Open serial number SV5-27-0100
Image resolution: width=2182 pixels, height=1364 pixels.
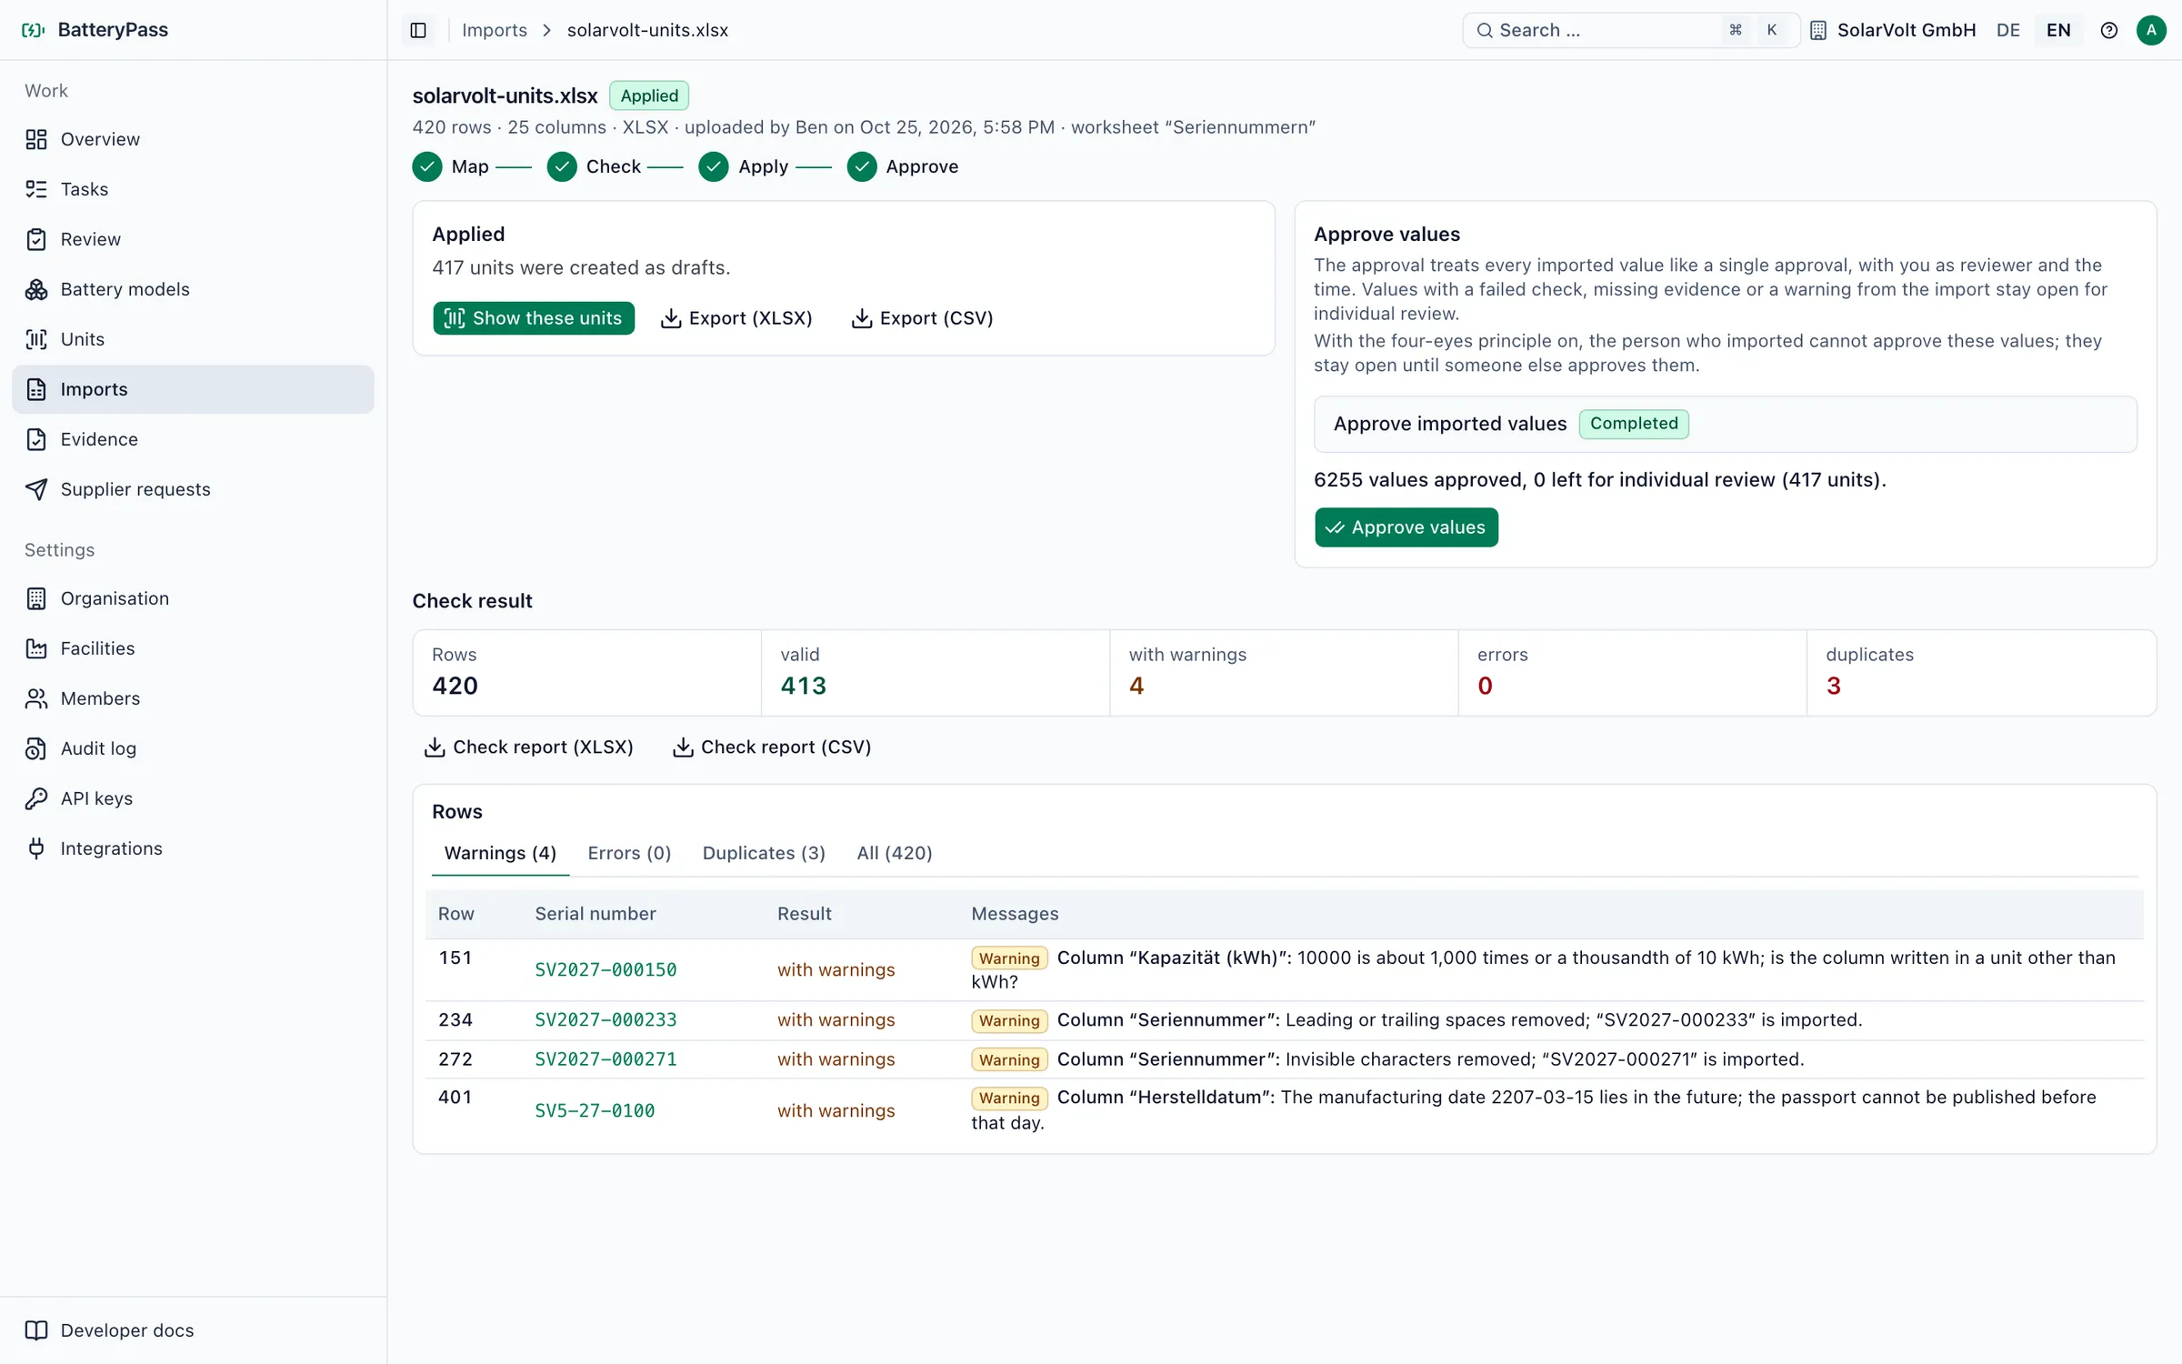[x=595, y=1111]
